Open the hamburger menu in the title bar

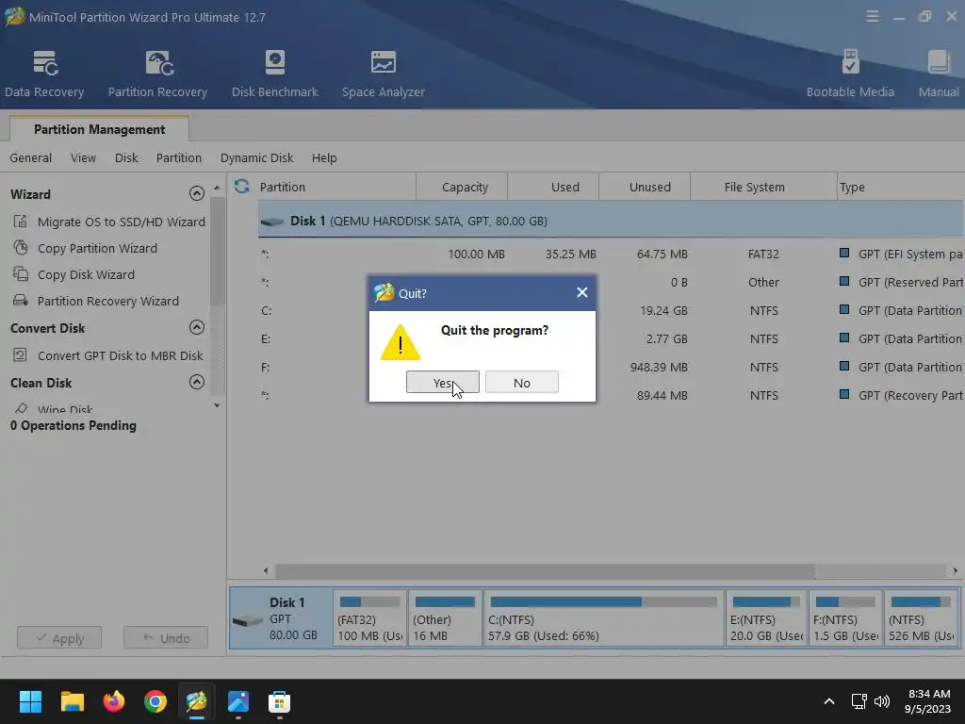[x=872, y=17]
